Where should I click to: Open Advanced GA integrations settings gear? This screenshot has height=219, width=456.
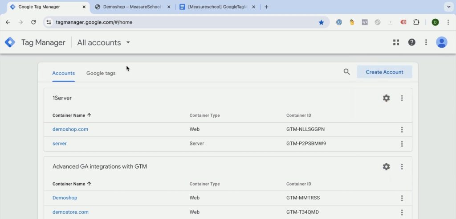(386, 166)
